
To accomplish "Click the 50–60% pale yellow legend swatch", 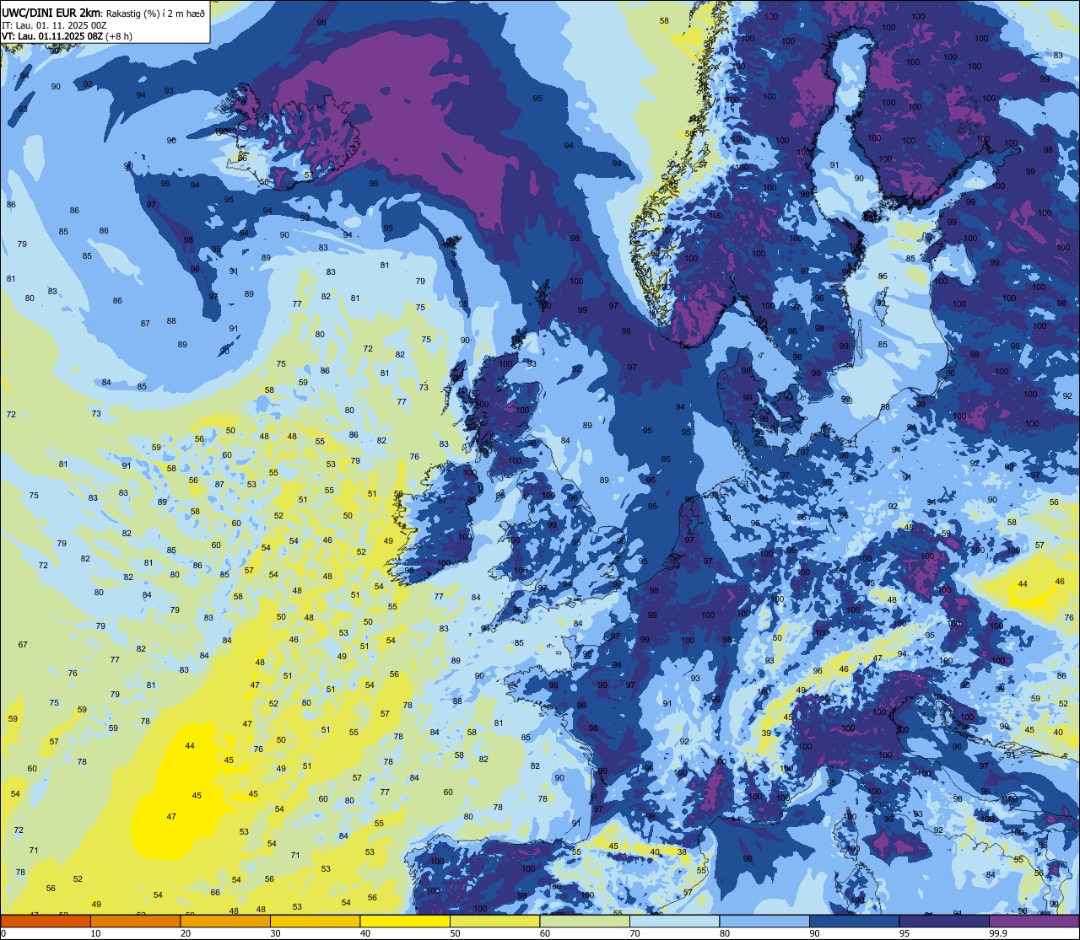I will click(x=494, y=921).
